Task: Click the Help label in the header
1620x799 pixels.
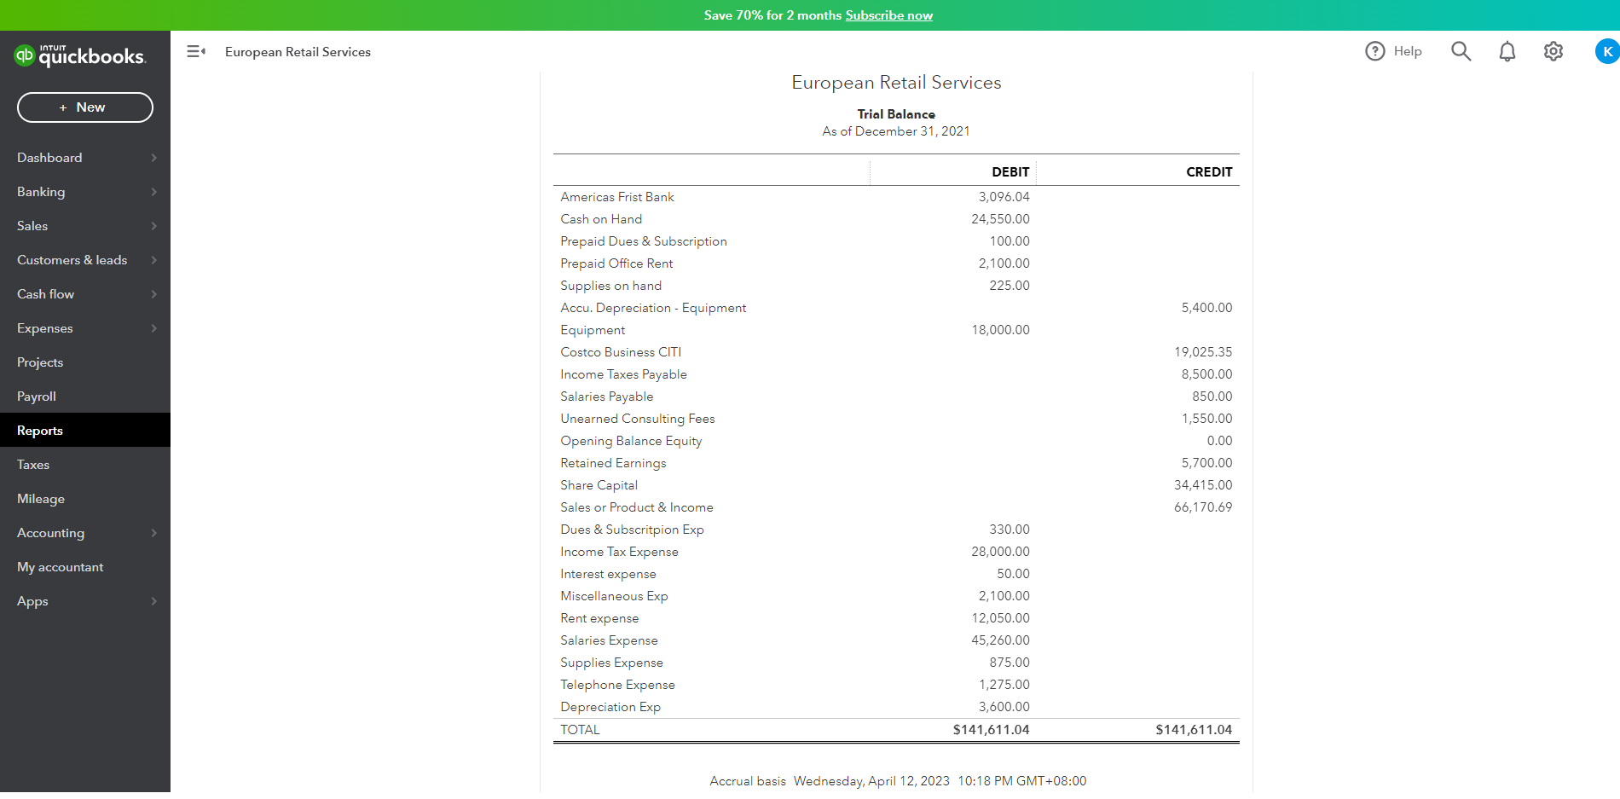Action: tap(1408, 51)
